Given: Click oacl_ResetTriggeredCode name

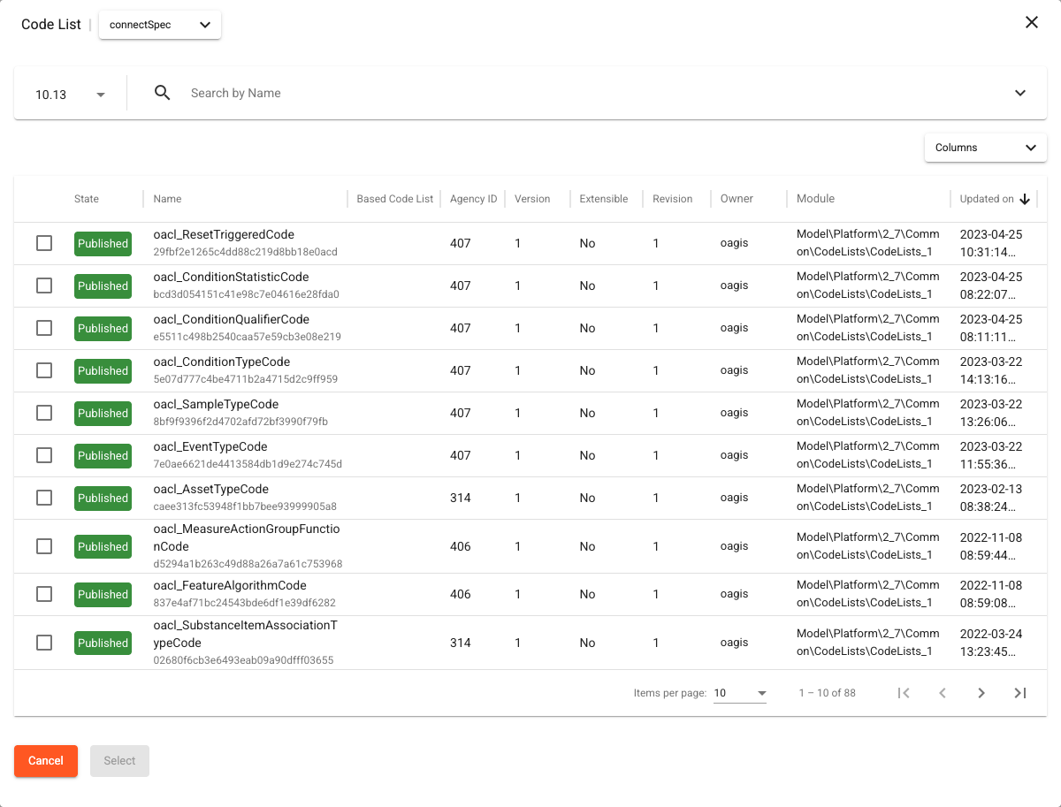Looking at the screenshot, I should pyautogui.click(x=224, y=234).
